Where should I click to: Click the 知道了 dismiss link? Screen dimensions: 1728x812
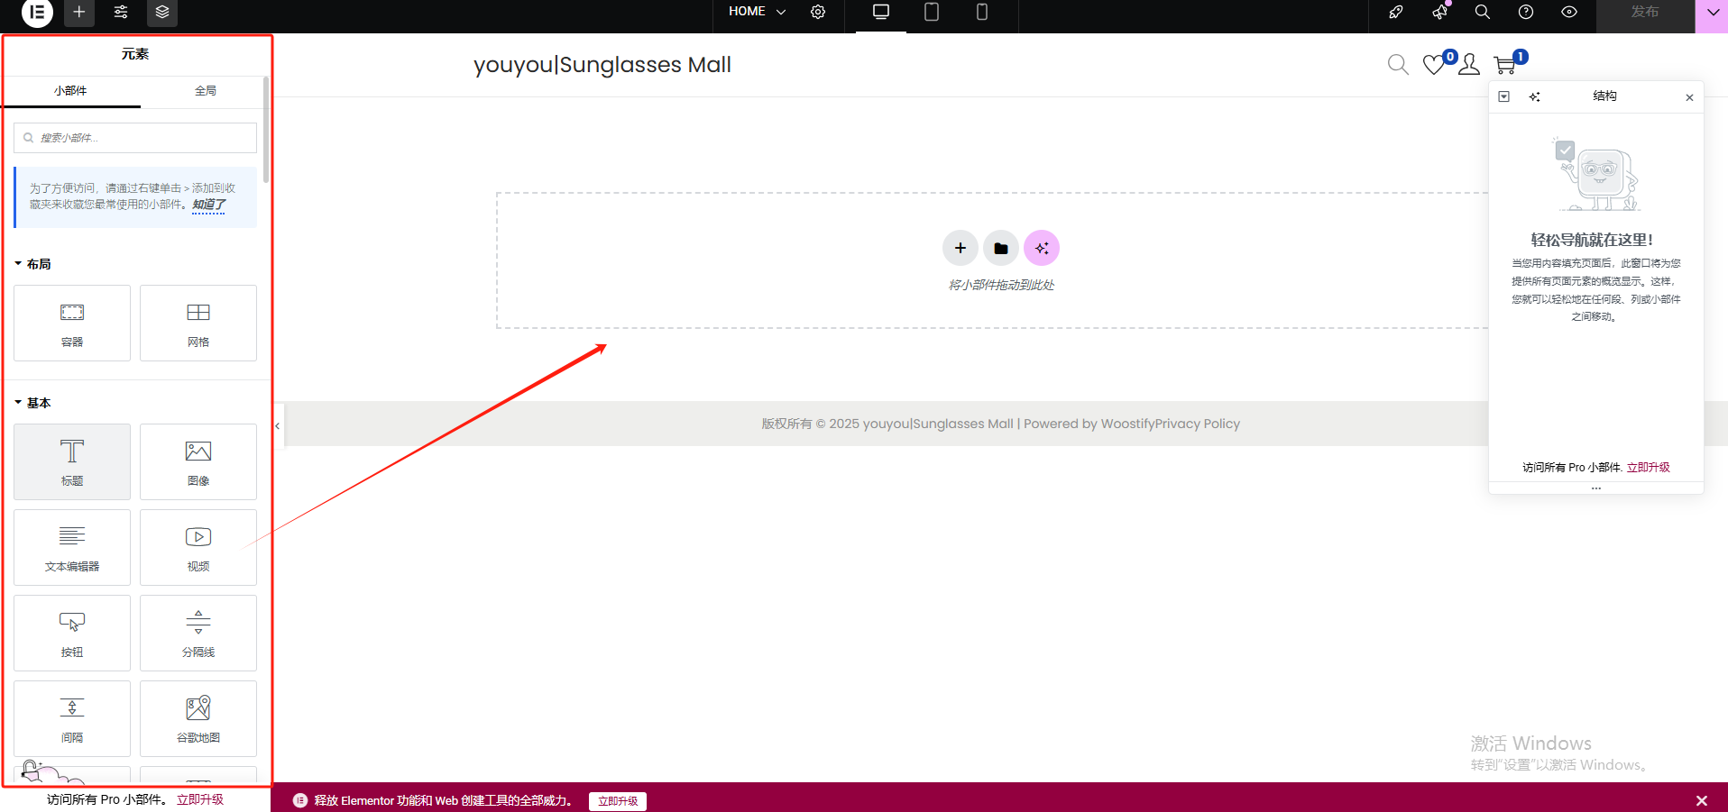(x=208, y=205)
